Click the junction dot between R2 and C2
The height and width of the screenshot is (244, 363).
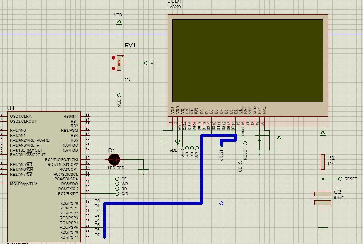coord(323,179)
